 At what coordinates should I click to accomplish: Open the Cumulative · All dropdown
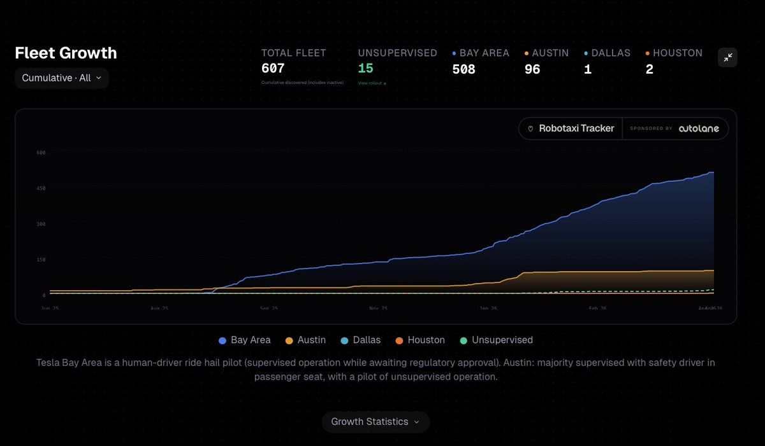[x=62, y=78]
